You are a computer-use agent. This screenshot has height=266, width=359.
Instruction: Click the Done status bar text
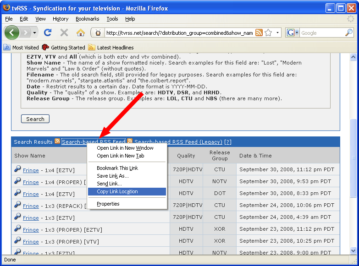pyautogui.click(x=10, y=260)
